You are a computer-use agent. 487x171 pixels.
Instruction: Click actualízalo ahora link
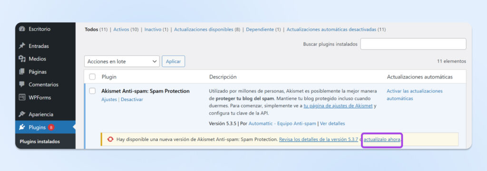point(382,139)
